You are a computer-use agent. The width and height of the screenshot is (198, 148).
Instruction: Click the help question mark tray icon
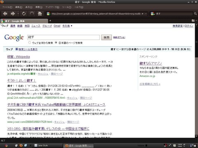[174, 146]
